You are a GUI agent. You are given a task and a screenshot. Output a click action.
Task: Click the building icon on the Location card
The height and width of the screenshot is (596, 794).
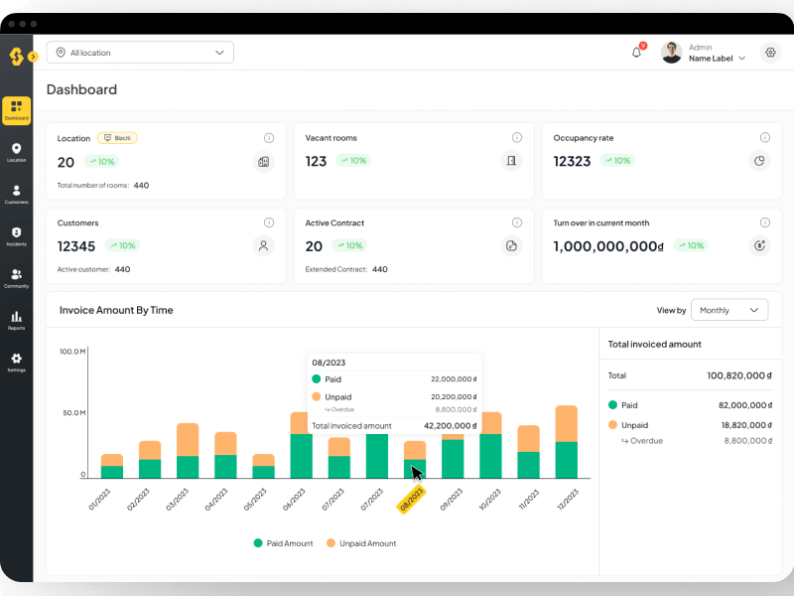pyautogui.click(x=263, y=162)
